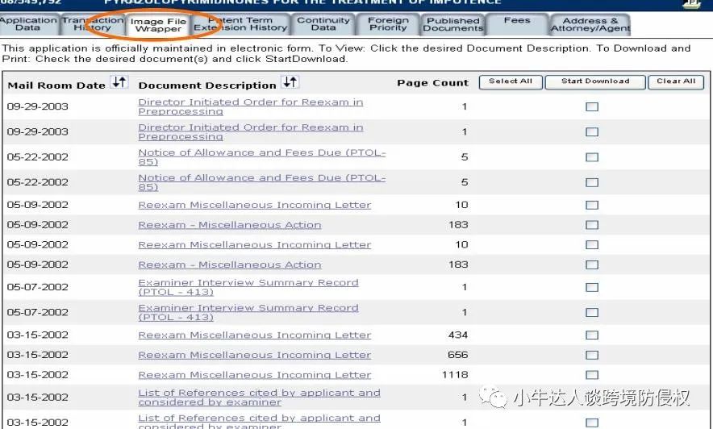Open the Fees tab
This screenshot has height=429, width=713.
(x=517, y=24)
